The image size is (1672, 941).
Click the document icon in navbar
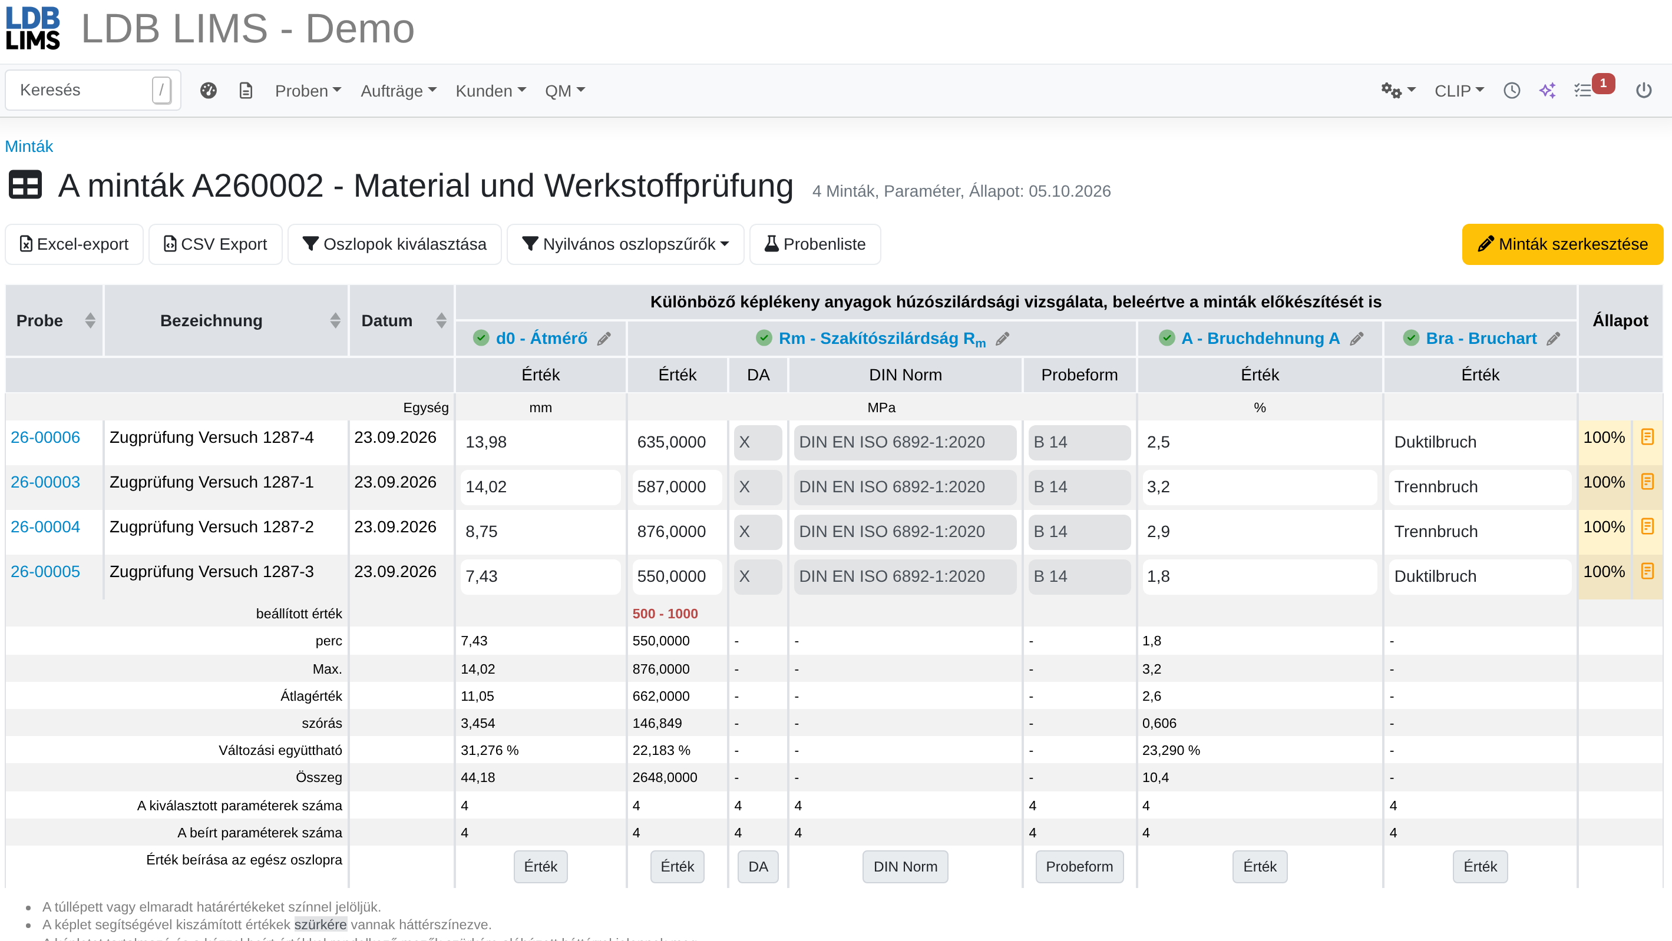click(x=246, y=91)
